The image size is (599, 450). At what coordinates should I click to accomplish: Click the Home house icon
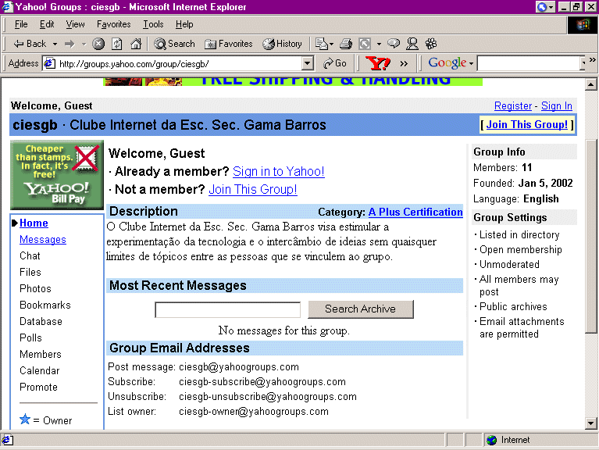click(x=136, y=44)
